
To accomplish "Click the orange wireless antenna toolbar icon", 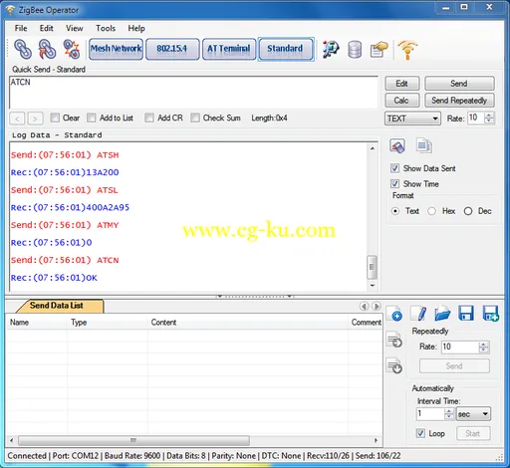I will click(x=407, y=50).
